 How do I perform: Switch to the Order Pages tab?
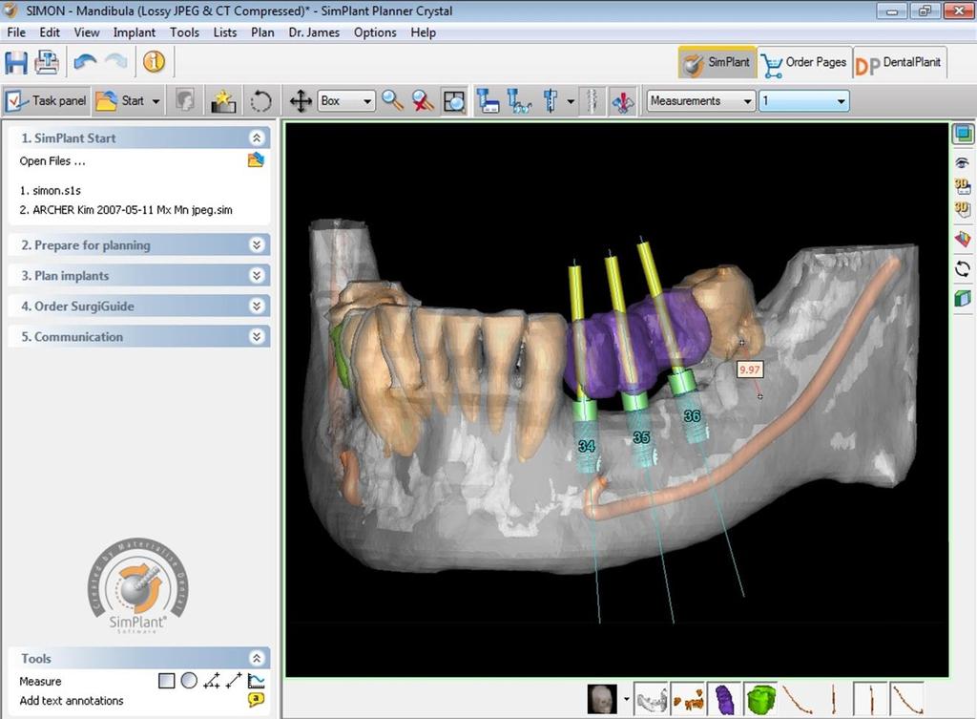[x=804, y=62]
